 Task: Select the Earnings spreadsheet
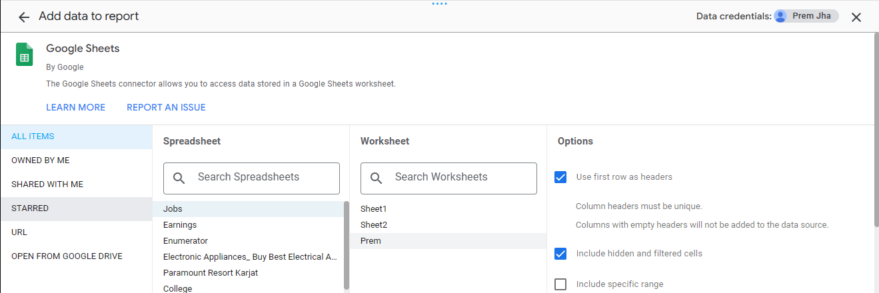[248, 225]
